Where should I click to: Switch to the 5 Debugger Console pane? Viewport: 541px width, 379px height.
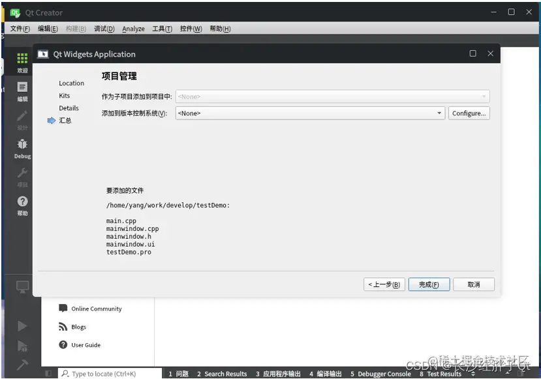pos(381,374)
